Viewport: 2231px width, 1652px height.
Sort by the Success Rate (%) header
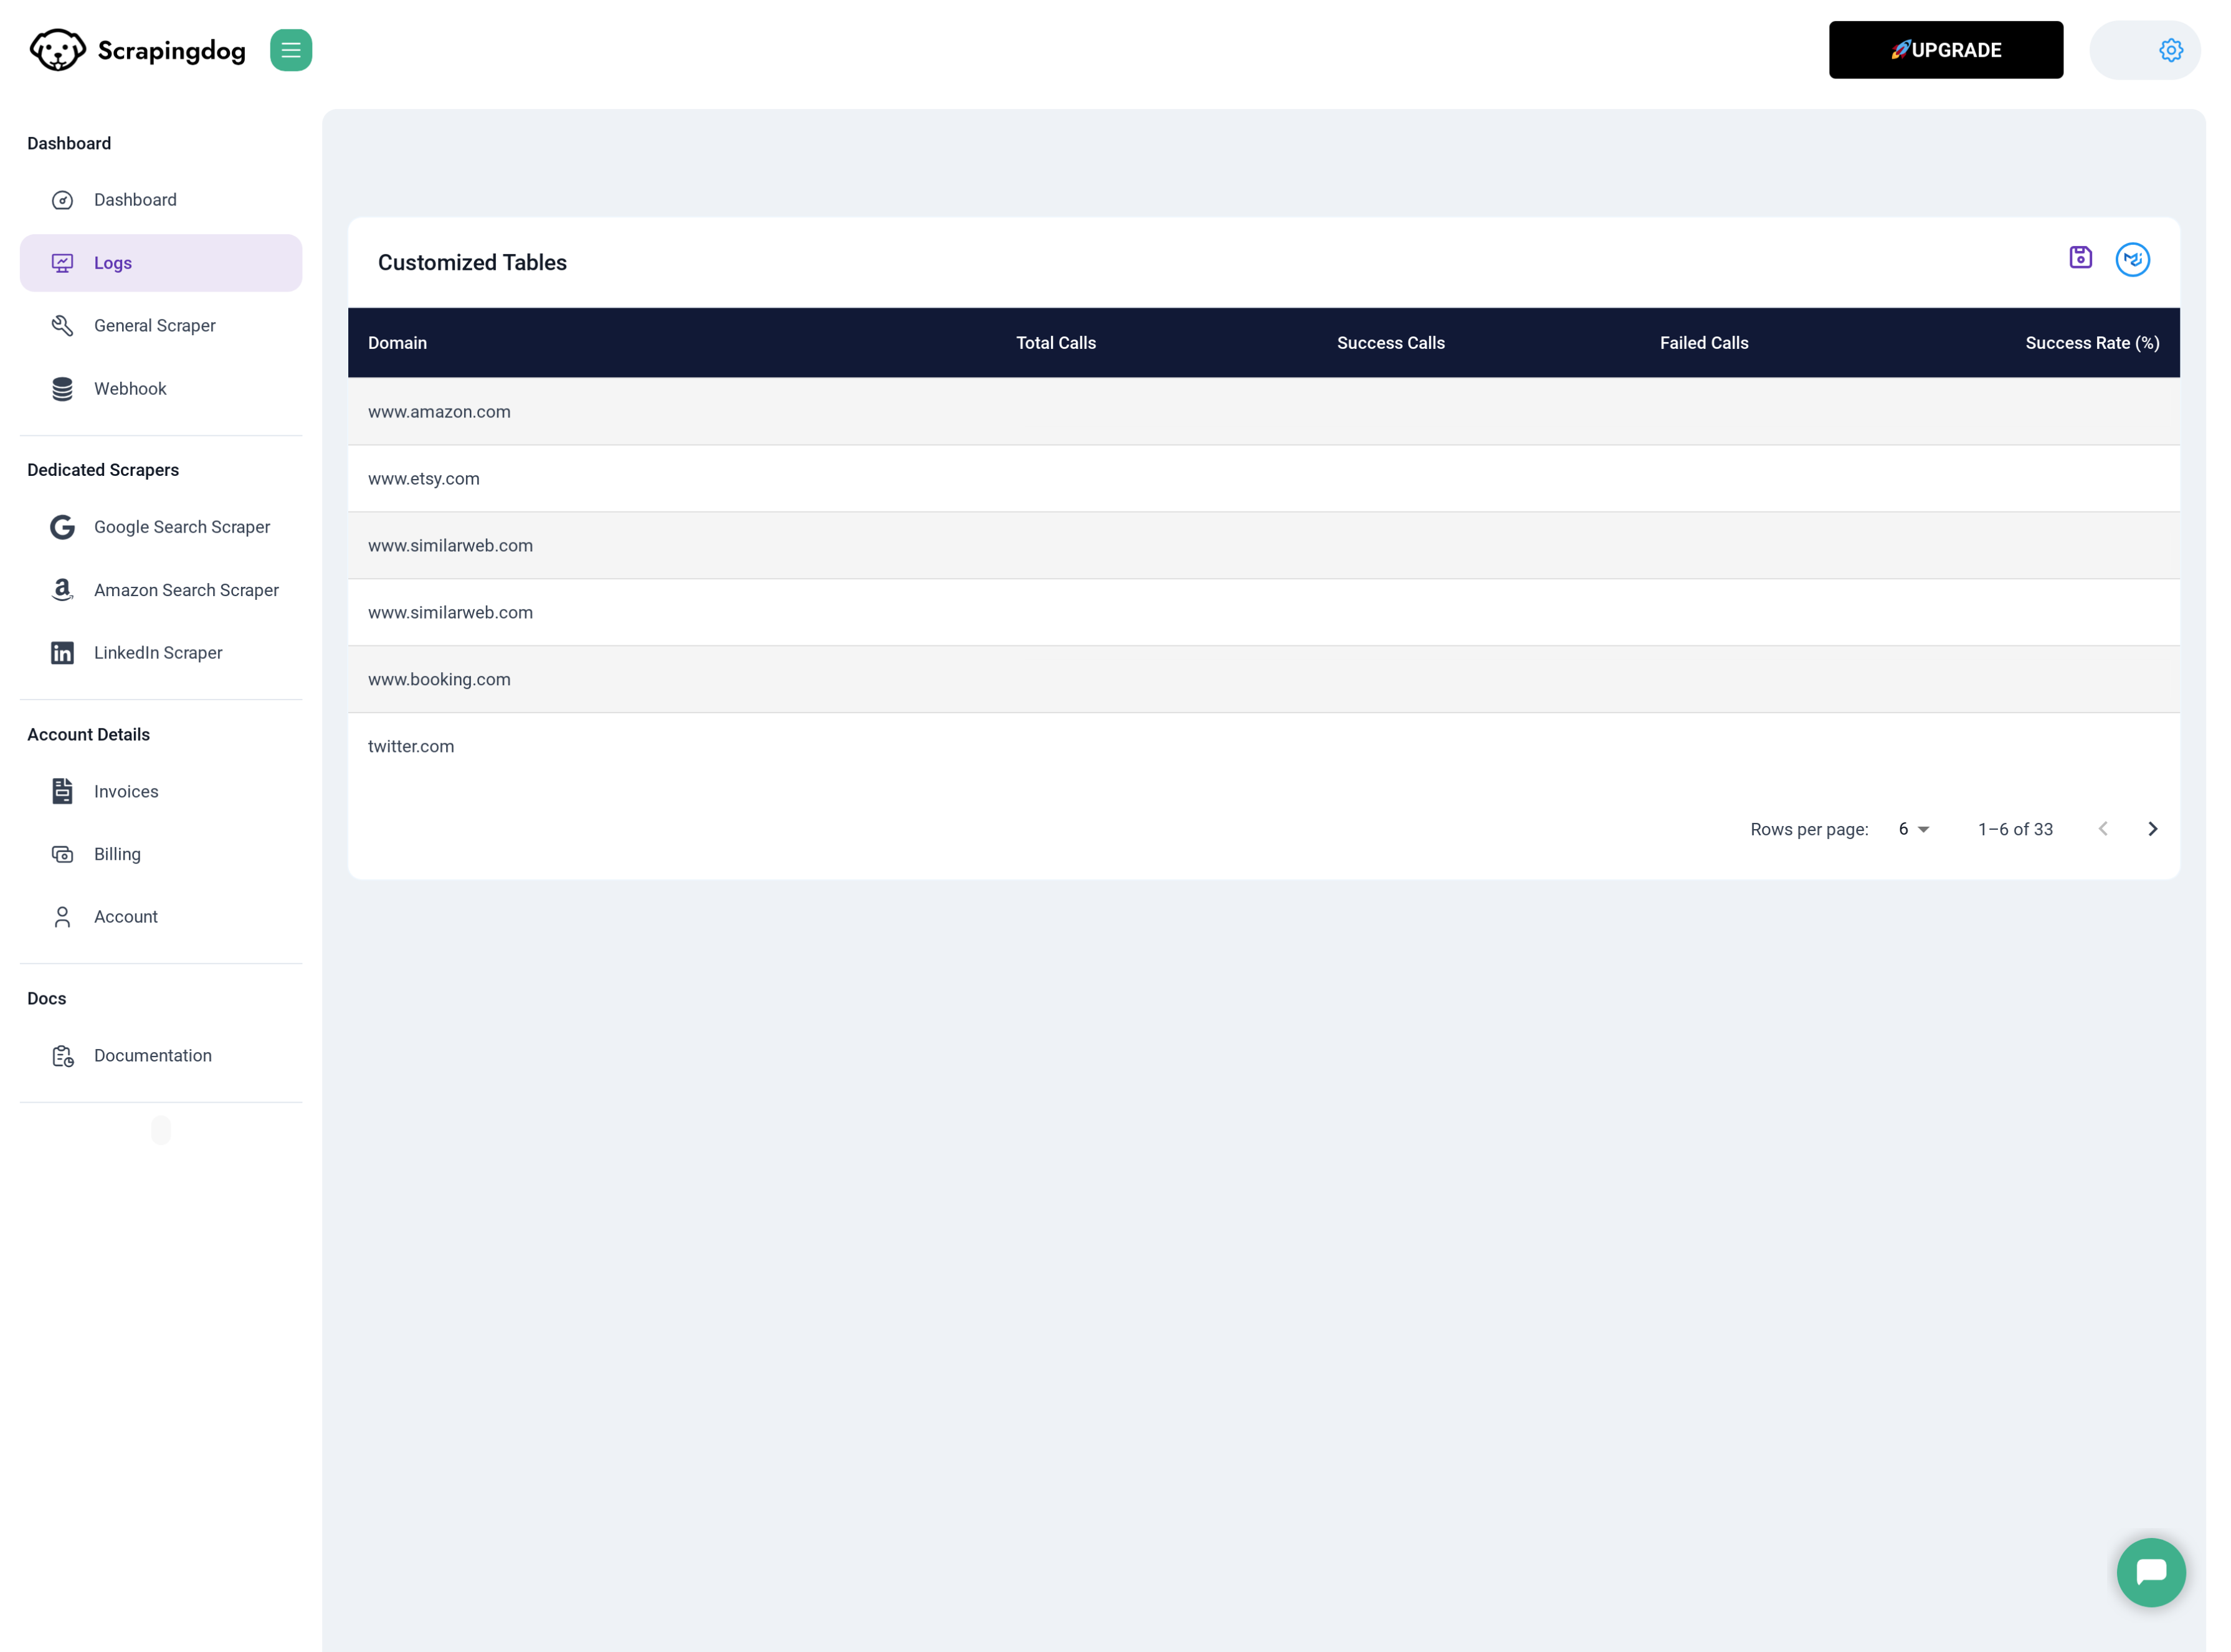pos(2092,343)
